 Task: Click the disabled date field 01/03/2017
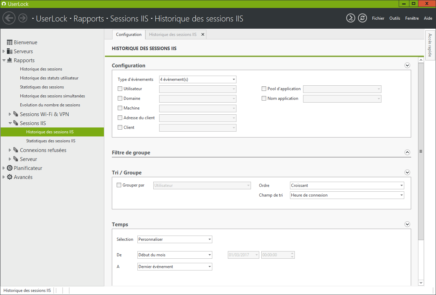click(x=243, y=255)
